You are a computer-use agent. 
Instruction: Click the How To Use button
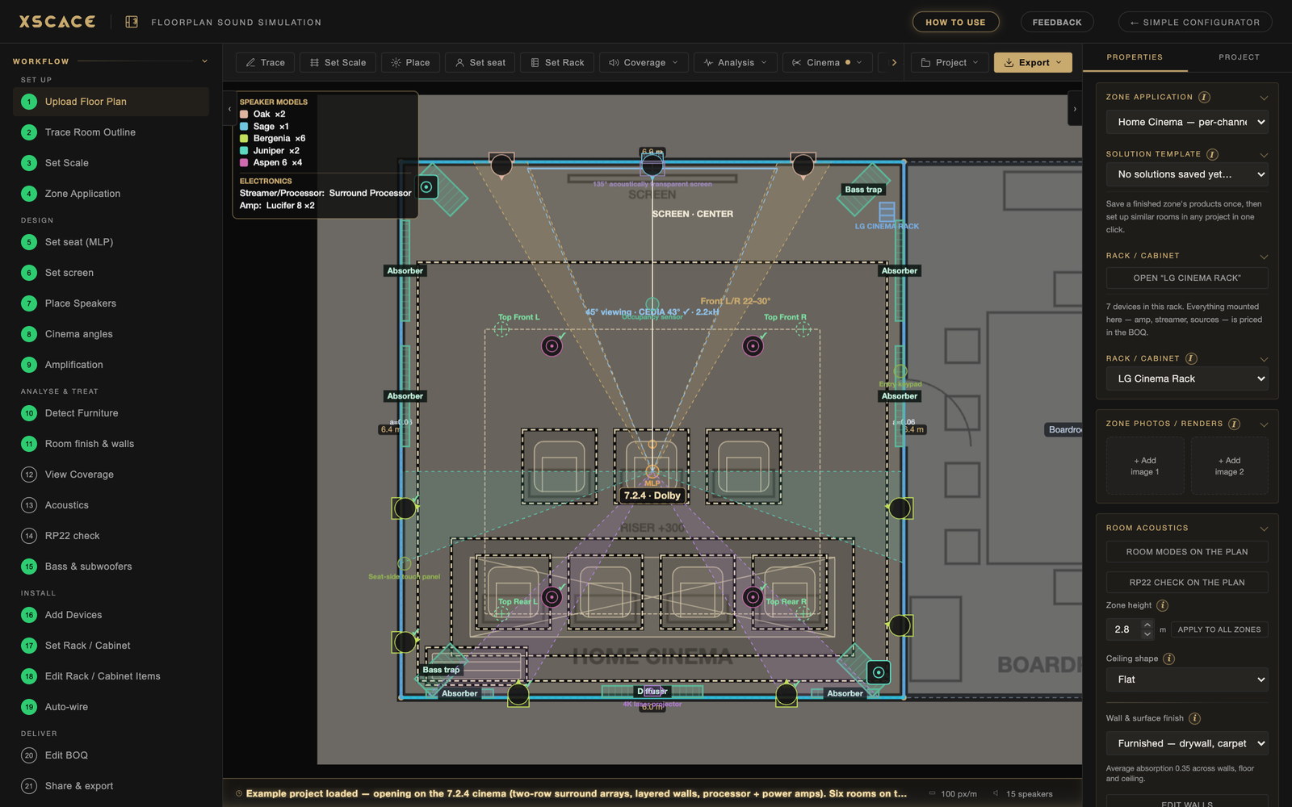955,22
